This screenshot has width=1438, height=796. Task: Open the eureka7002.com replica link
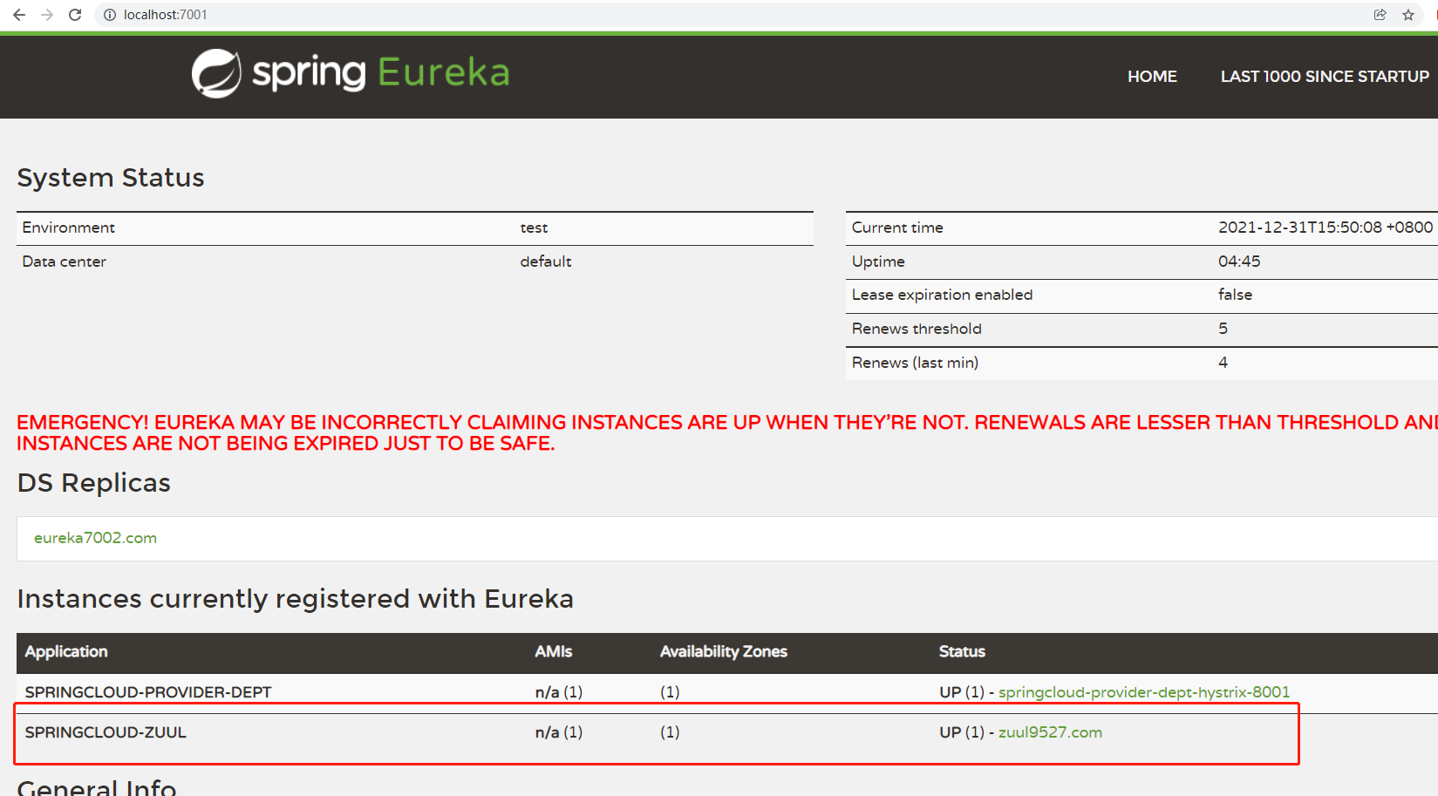[x=96, y=538]
